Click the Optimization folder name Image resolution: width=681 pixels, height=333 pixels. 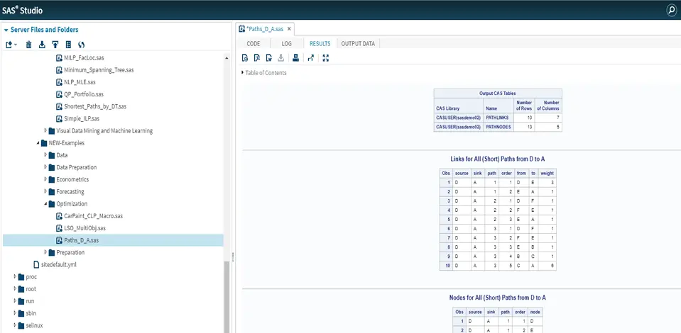click(72, 203)
